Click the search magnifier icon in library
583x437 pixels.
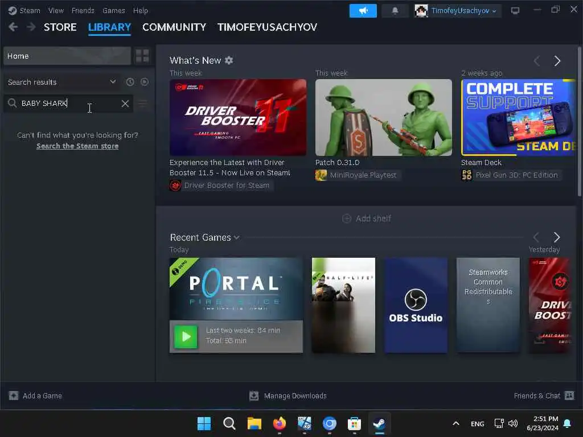[x=13, y=103]
